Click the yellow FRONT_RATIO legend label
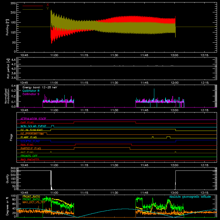Image resolution: width=220 pixels, height=220 pixels. (x=31, y=197)
